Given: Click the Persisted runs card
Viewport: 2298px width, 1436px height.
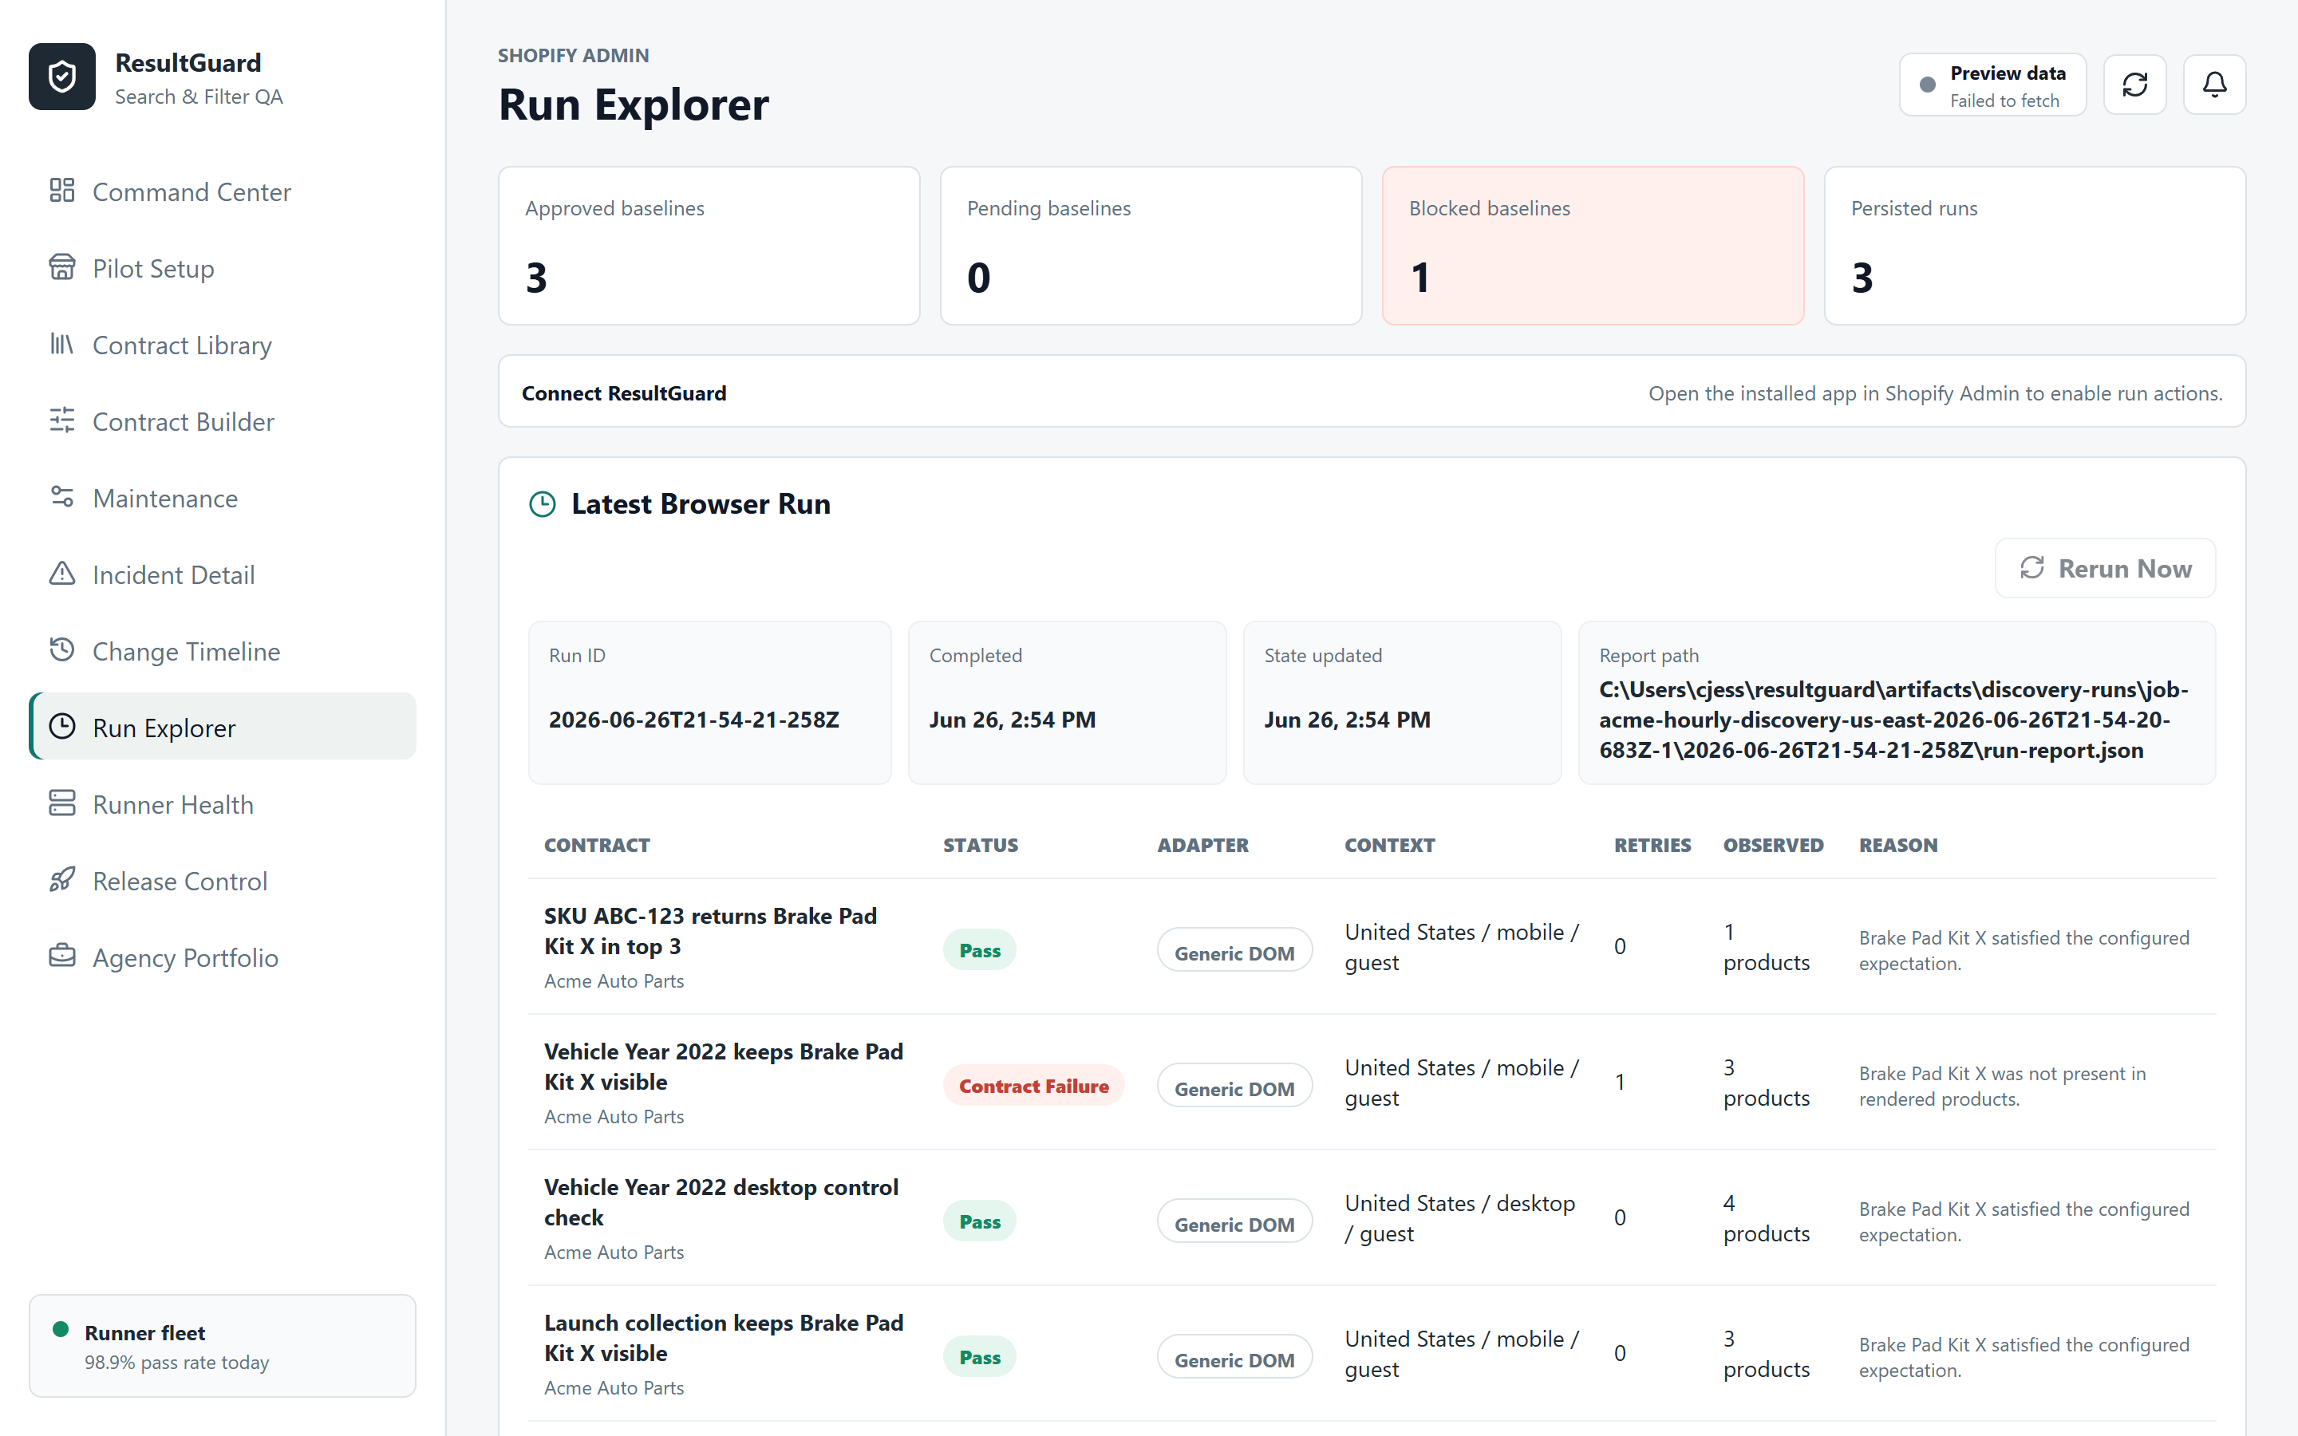Looking at the screenshot, I should click(2035, 246).
